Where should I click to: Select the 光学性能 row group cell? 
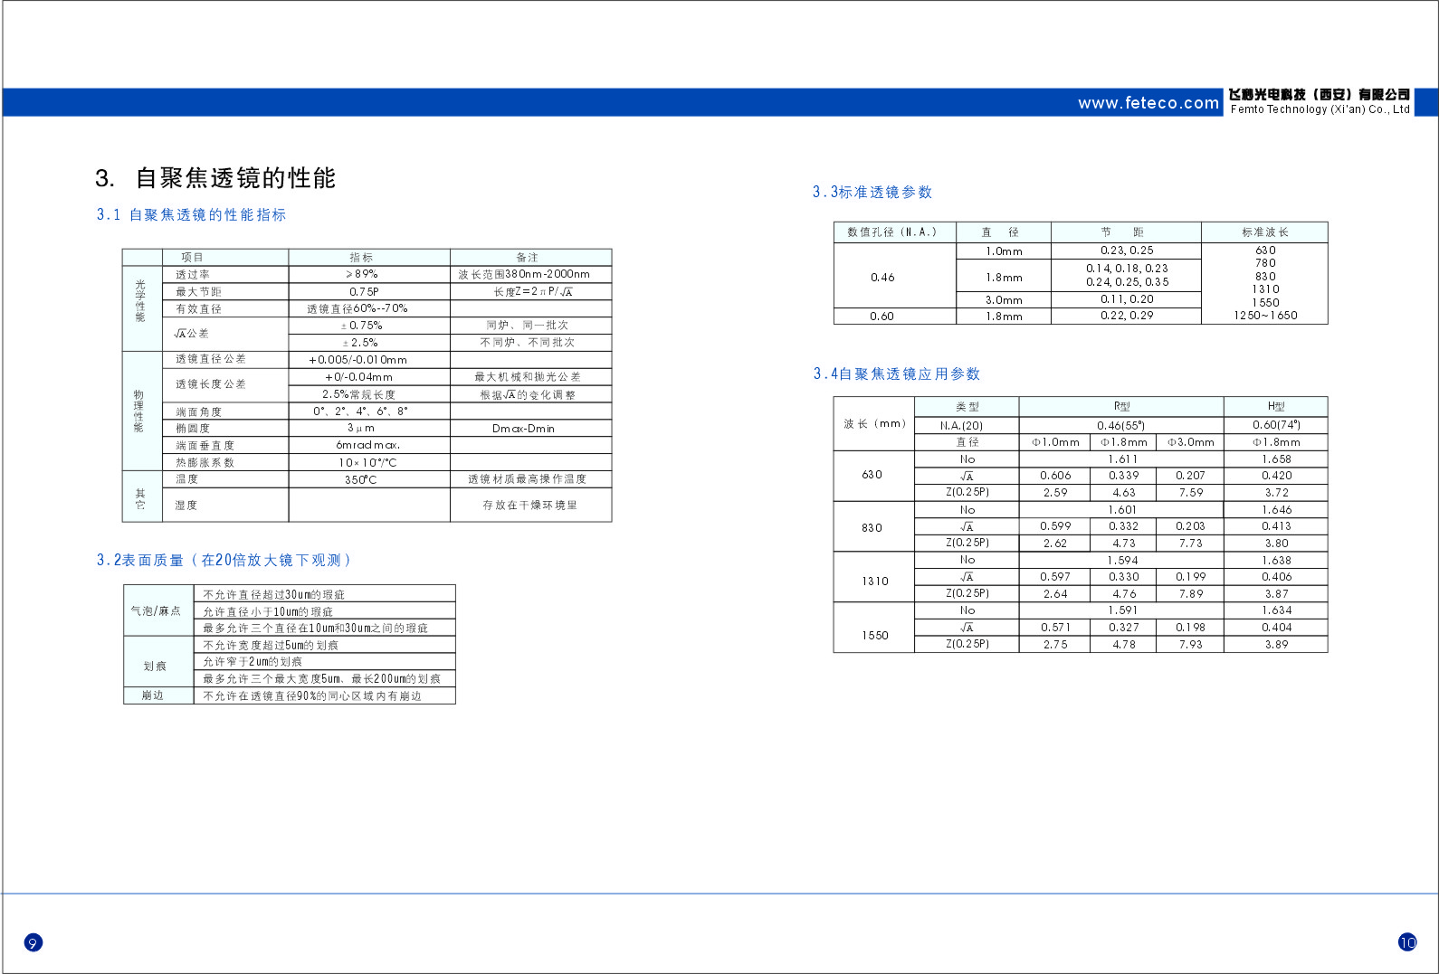point(140,300)
